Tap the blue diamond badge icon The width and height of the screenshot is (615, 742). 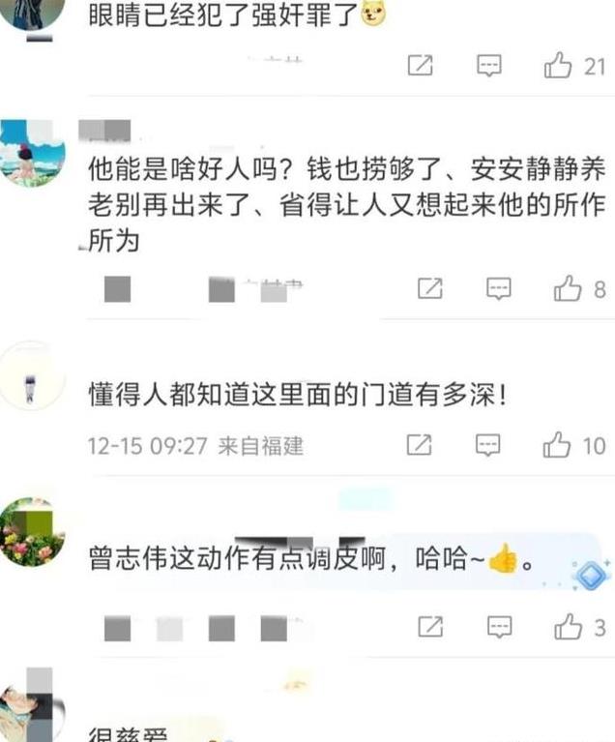pyautogui.click(x=591, y=576)
